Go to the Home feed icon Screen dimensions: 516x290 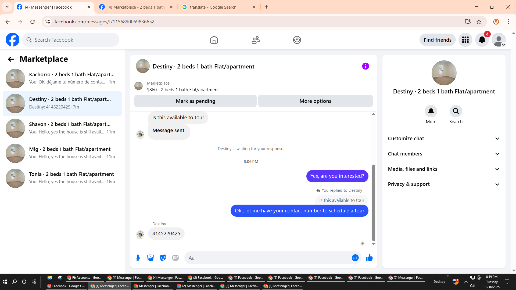point(214,40)
